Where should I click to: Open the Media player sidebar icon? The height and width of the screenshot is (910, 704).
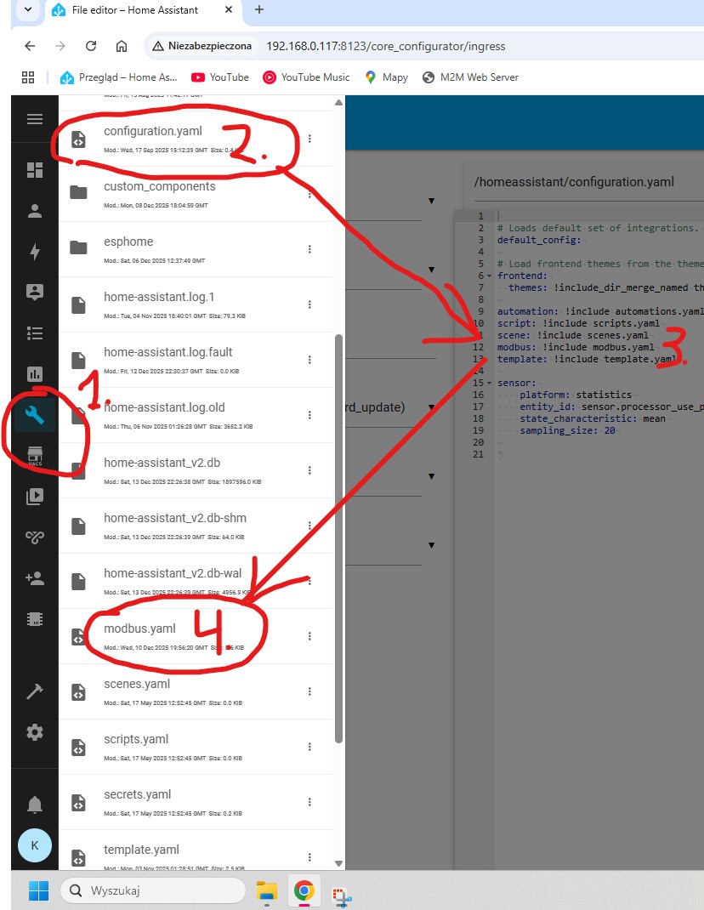[x=35, y=497]
